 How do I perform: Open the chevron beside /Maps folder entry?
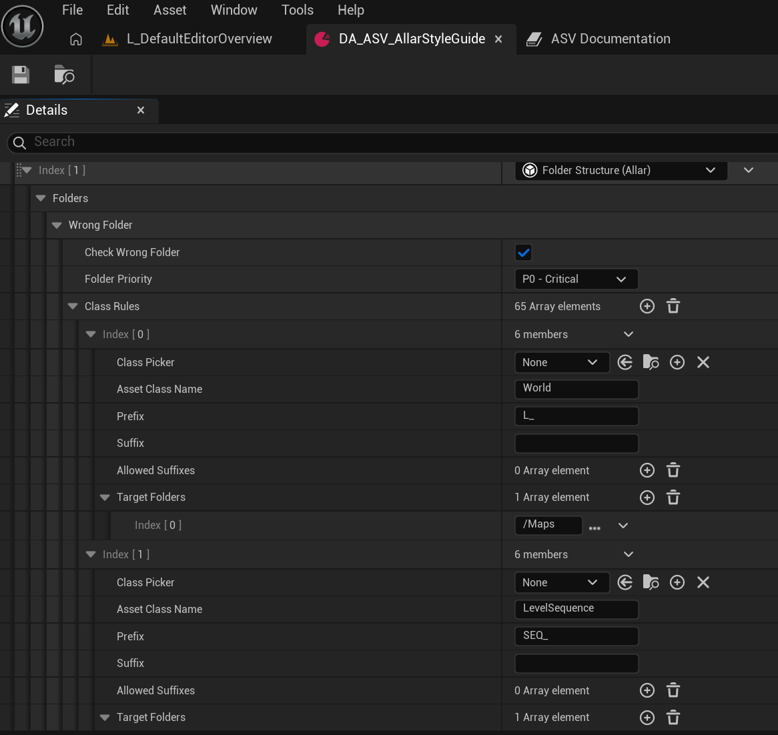(x=623, y=525)
